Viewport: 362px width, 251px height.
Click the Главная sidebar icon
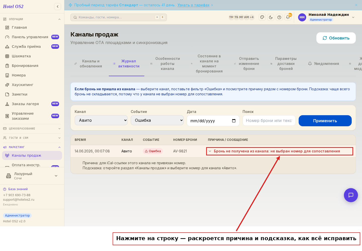click(x=7, y=27)
